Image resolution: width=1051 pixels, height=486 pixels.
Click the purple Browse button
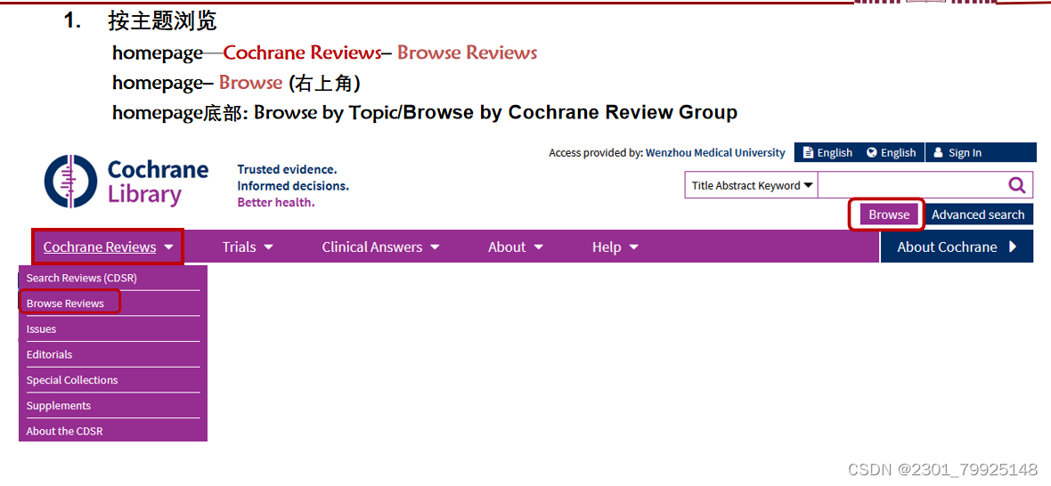tap(889, 215)
